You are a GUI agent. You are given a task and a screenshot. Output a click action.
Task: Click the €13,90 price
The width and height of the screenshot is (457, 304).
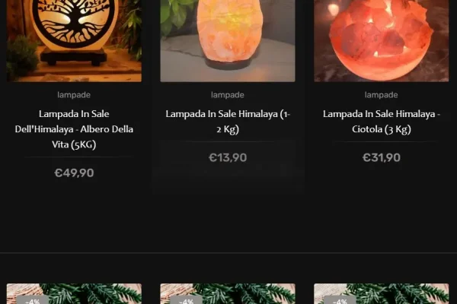point(228,157)
